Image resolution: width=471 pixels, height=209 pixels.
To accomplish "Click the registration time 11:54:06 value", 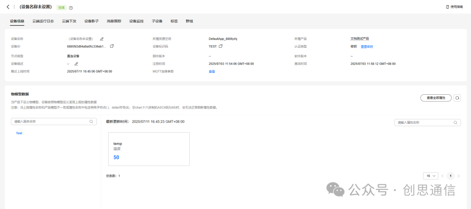I will pos(231,64).
